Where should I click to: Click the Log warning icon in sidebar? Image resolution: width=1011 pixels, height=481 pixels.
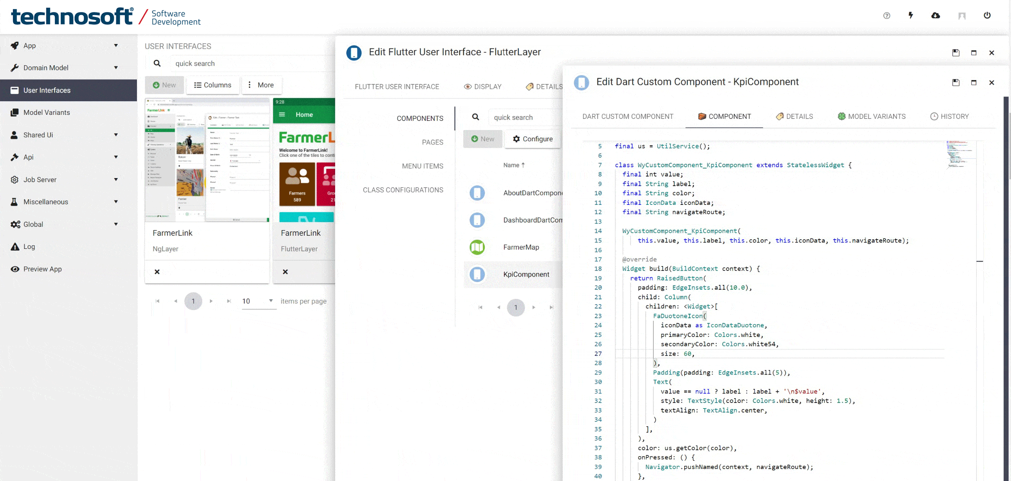[14, 247]
